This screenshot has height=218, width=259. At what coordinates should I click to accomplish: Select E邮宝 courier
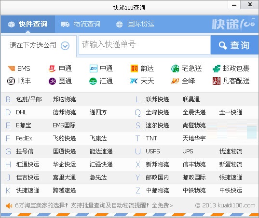click(x=24, y=125)
